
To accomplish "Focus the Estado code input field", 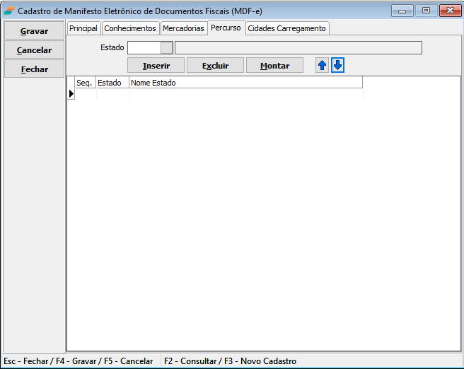I will tap(144, 47).
